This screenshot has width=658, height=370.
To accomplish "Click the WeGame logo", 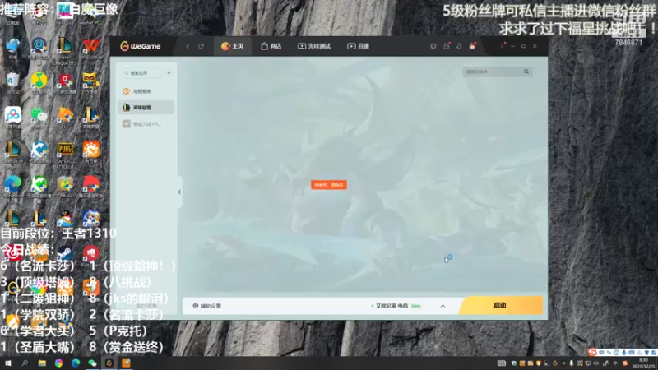I will (x=140, y=46).
